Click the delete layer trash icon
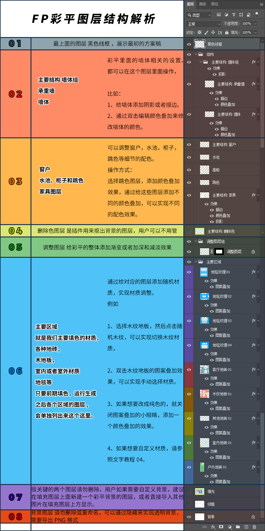The height and width of the screenshot is (531, 265). click(254, 527)
